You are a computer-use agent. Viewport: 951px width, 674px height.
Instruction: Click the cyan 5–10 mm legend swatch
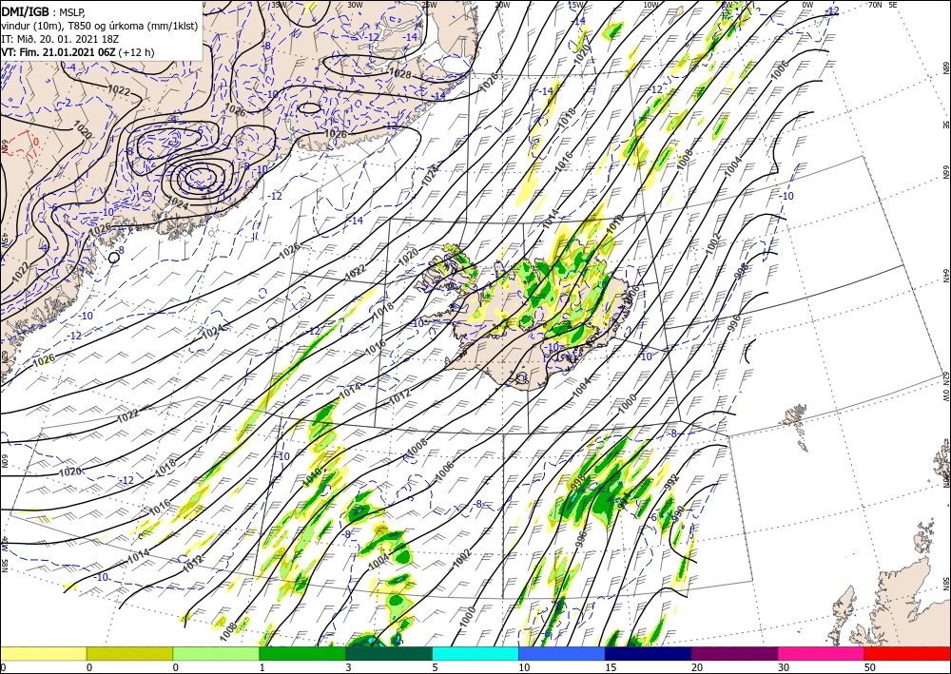tap(475, 653)
